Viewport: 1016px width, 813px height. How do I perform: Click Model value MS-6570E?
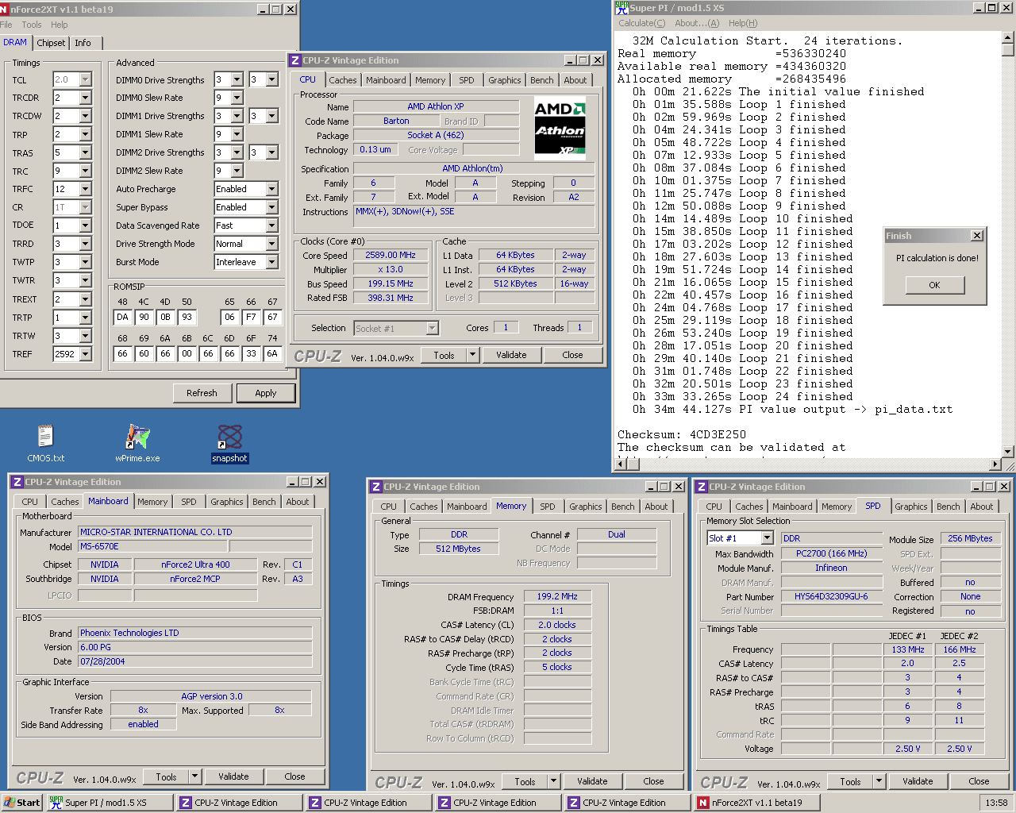pos(153,546)
